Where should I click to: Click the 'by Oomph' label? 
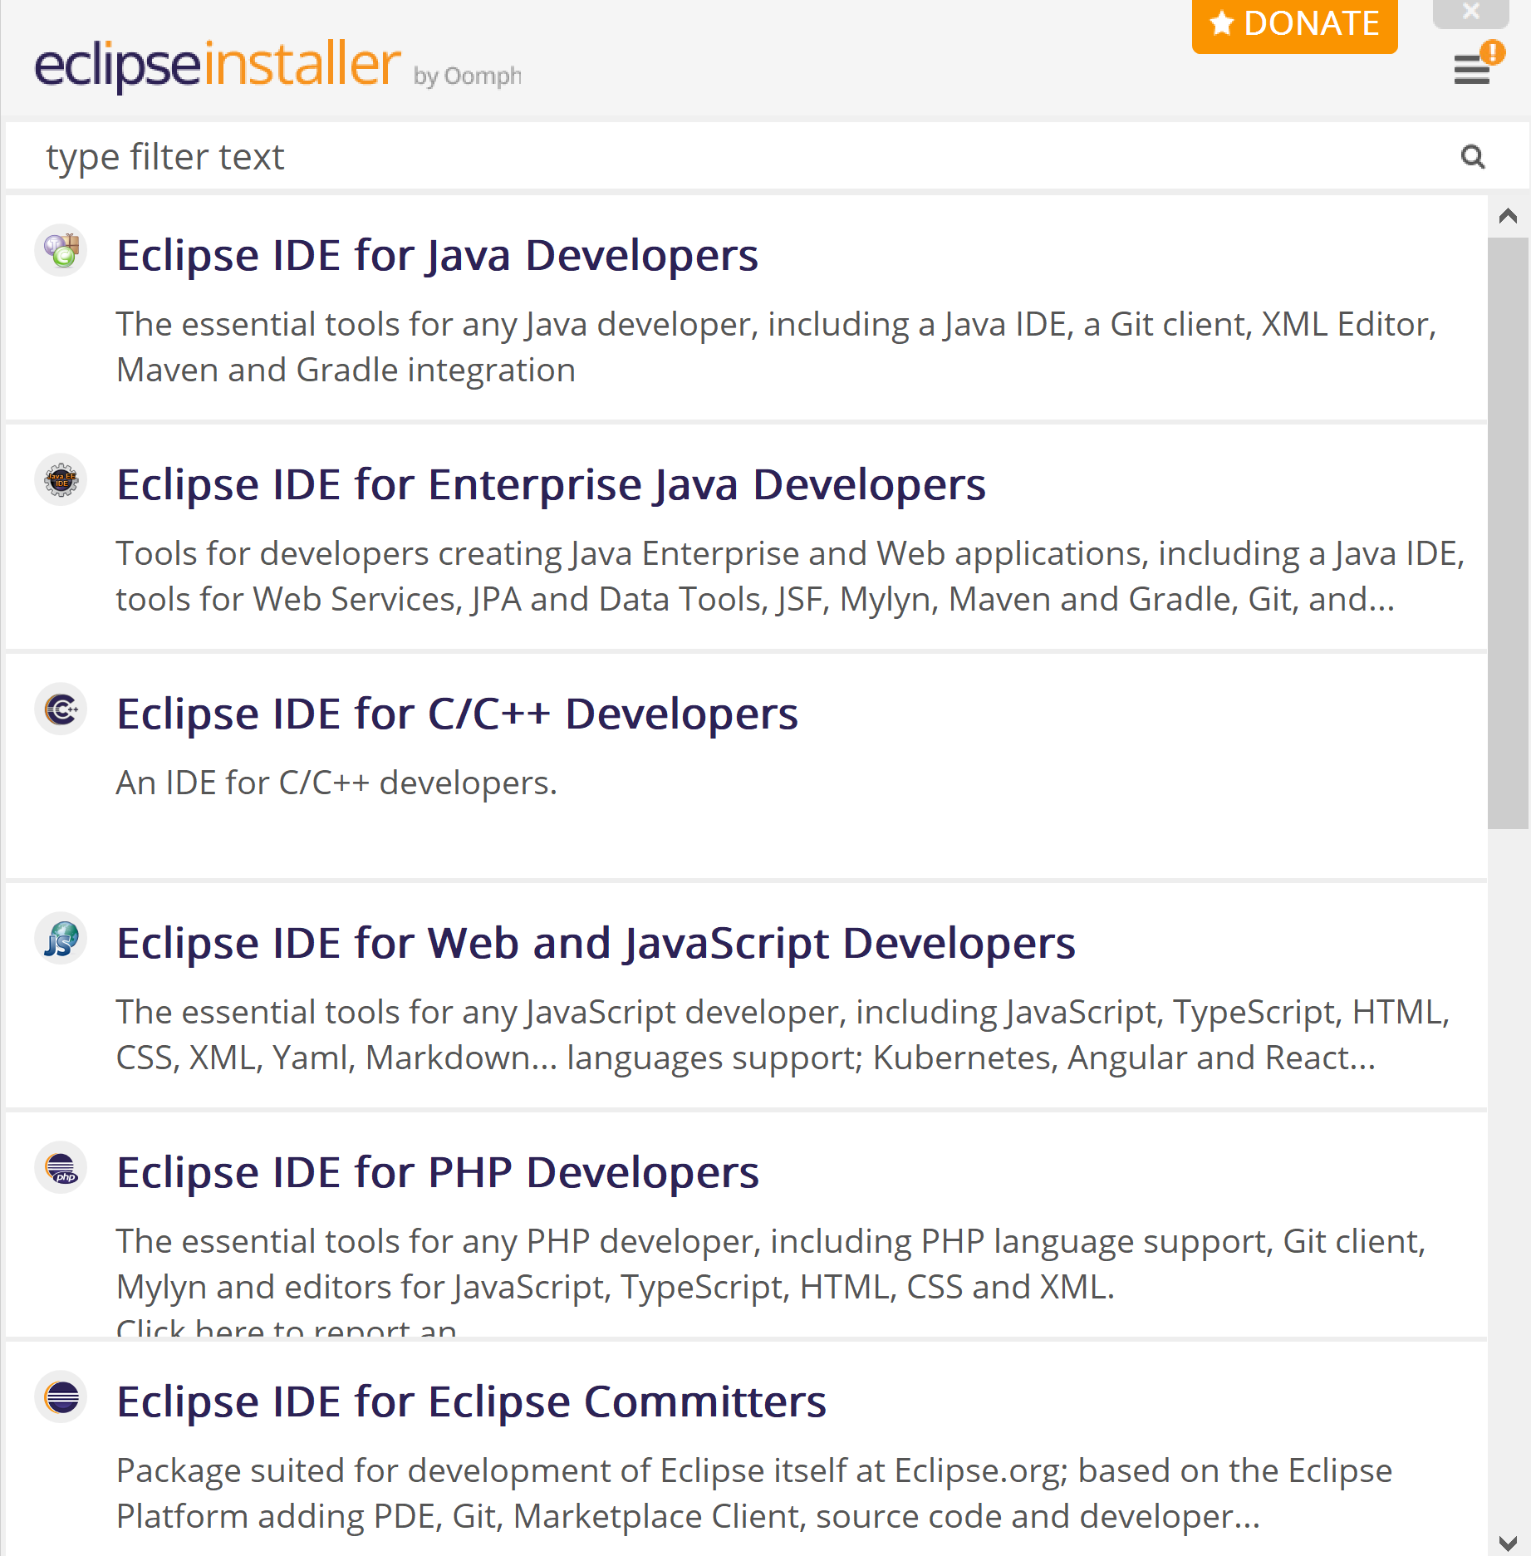(468, 76)
